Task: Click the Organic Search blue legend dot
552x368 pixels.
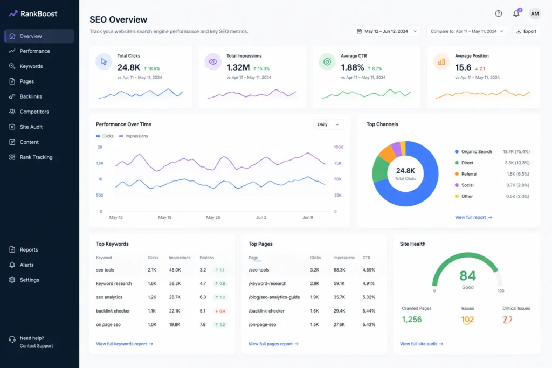Action: (457, 151)
